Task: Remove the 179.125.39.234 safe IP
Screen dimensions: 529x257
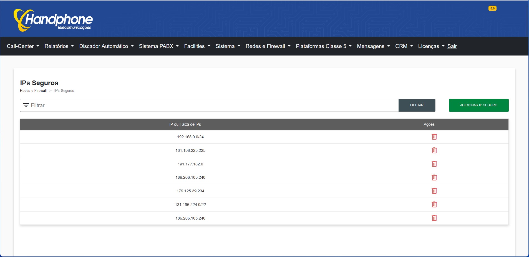Action: coord(434,191)
